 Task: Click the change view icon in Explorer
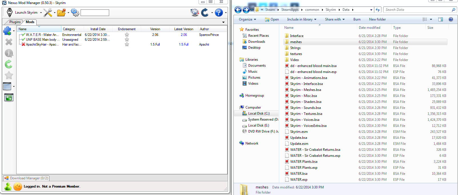pos(425,19)
